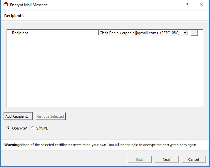Screen dimensions: 210x167
Task: Open context help with the question mark
Action: click(x=187, y=5)
